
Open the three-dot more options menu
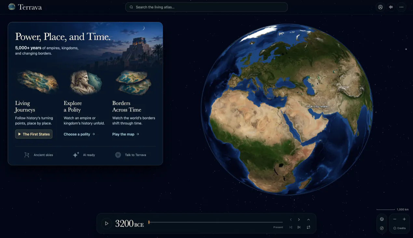point(402,7)
